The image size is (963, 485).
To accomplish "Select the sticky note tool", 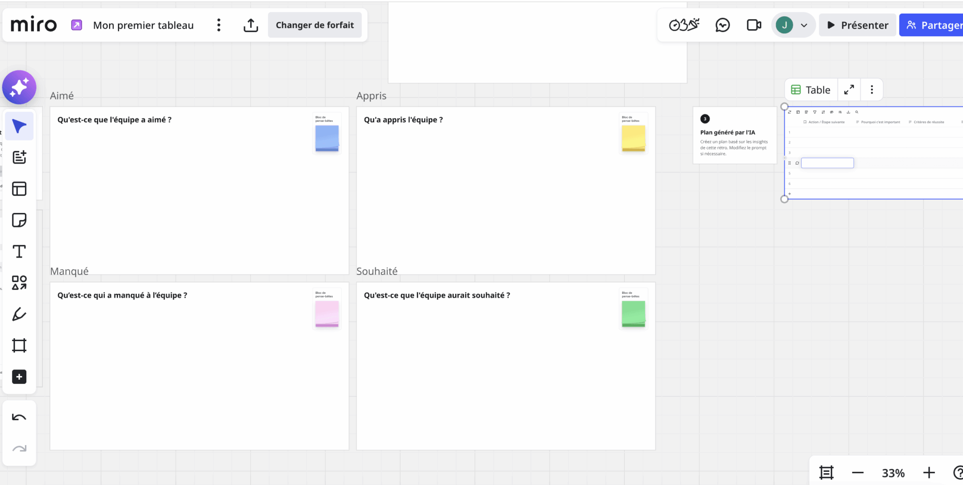I will point(19,220).
